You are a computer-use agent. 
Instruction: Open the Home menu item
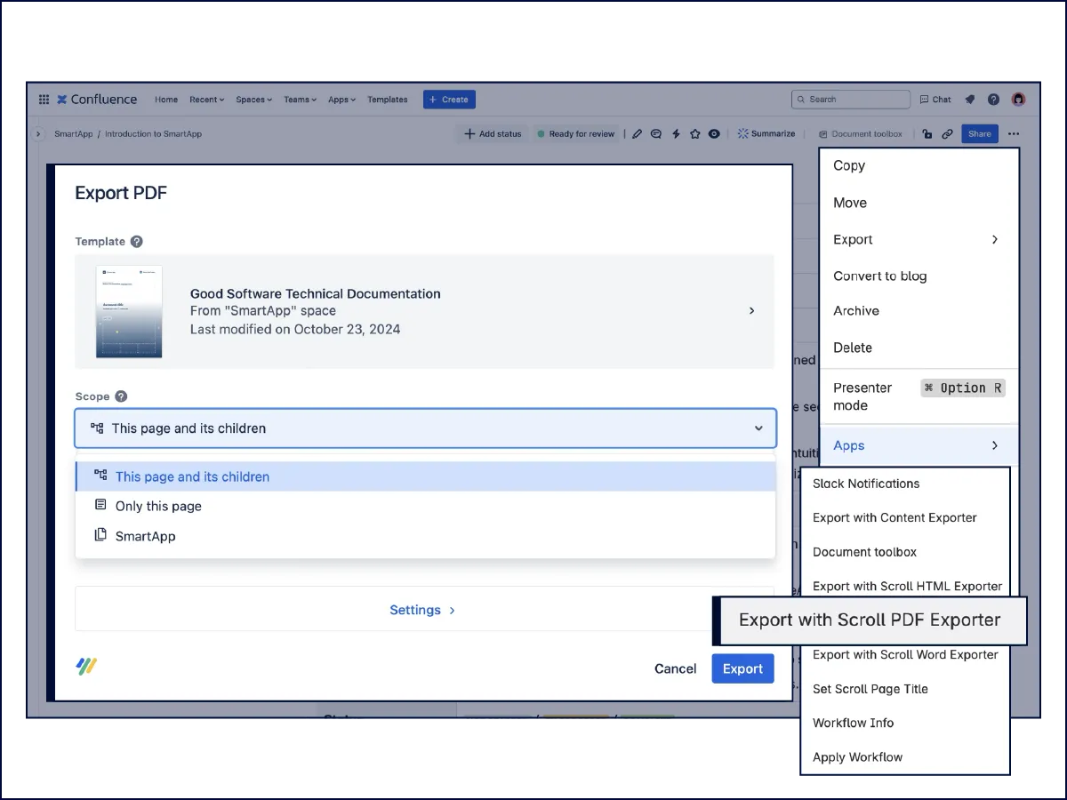[166, 100]
